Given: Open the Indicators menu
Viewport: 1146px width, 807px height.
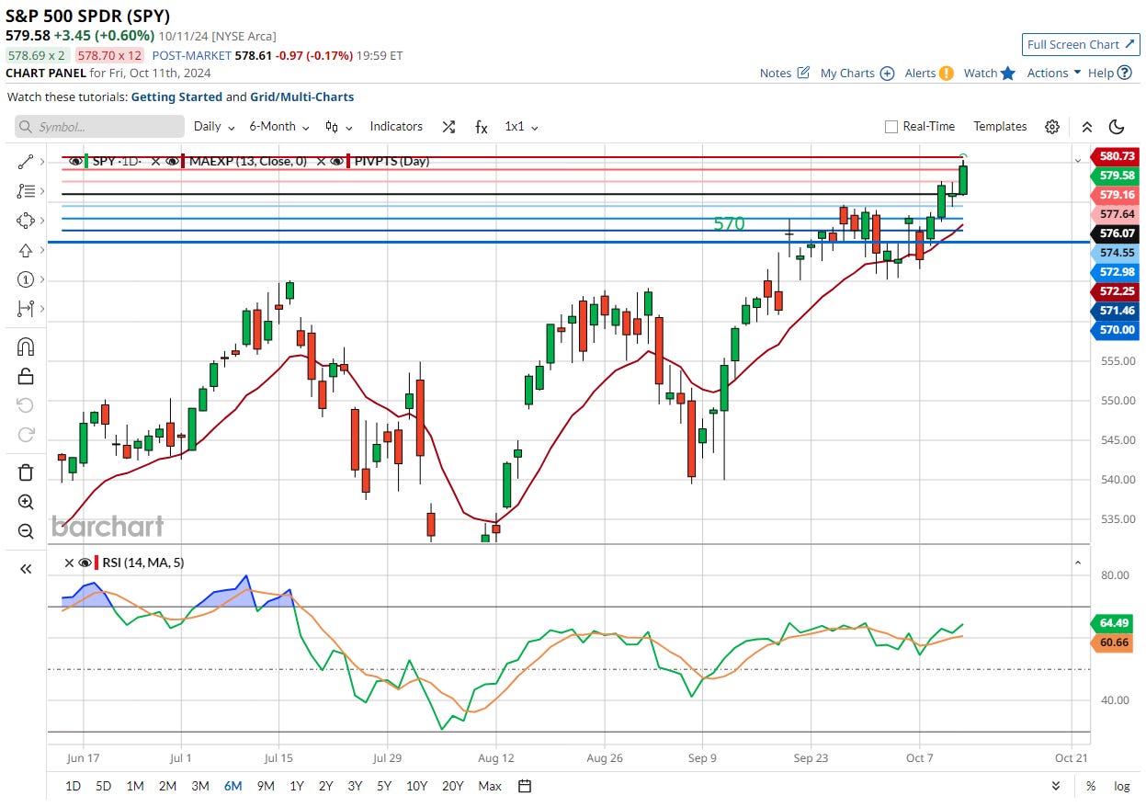Looking at the screenshot, I should [396, 127].
